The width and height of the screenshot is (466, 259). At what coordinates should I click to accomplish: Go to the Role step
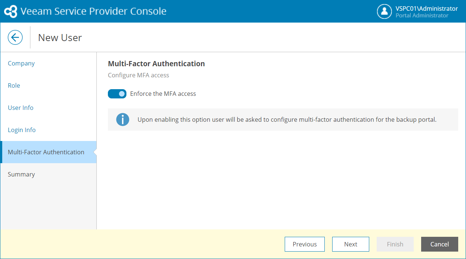[x=48, y=85]
